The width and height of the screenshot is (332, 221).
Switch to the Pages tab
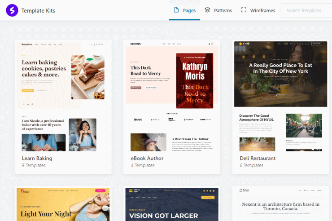(184, 10)
